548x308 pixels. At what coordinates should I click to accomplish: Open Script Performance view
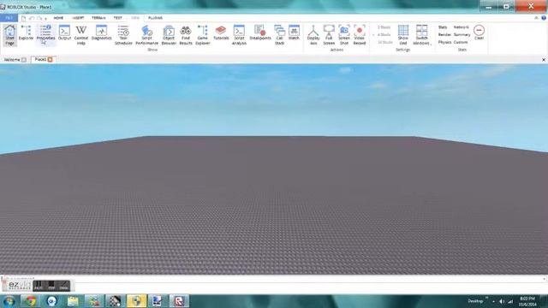tap(146, 35)
